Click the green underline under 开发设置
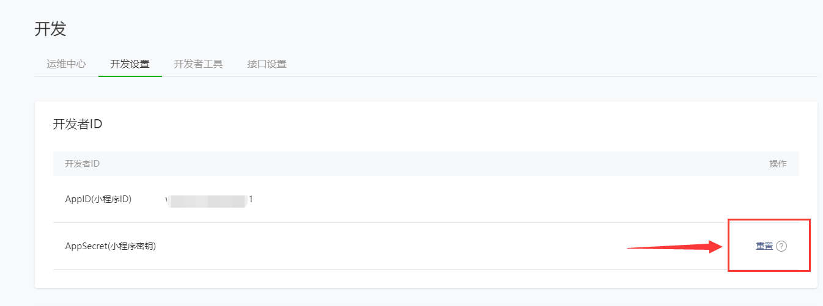The image size is (823, 306). click(130, 76)
